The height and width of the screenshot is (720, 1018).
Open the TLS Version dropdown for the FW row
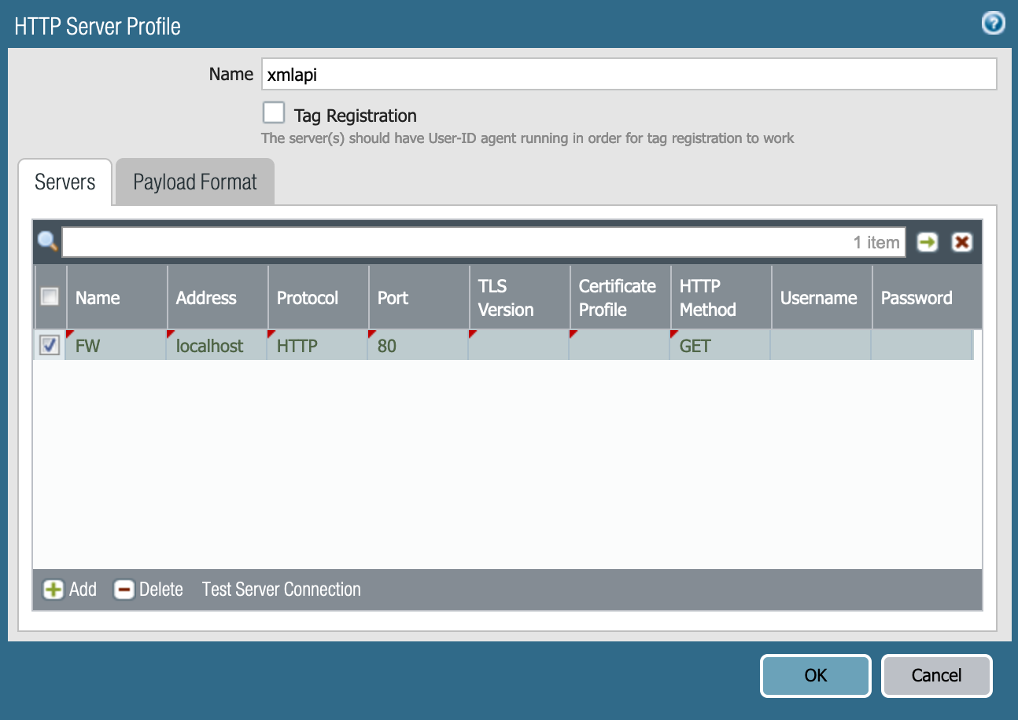pyautogui.click(x=518, y=345)
